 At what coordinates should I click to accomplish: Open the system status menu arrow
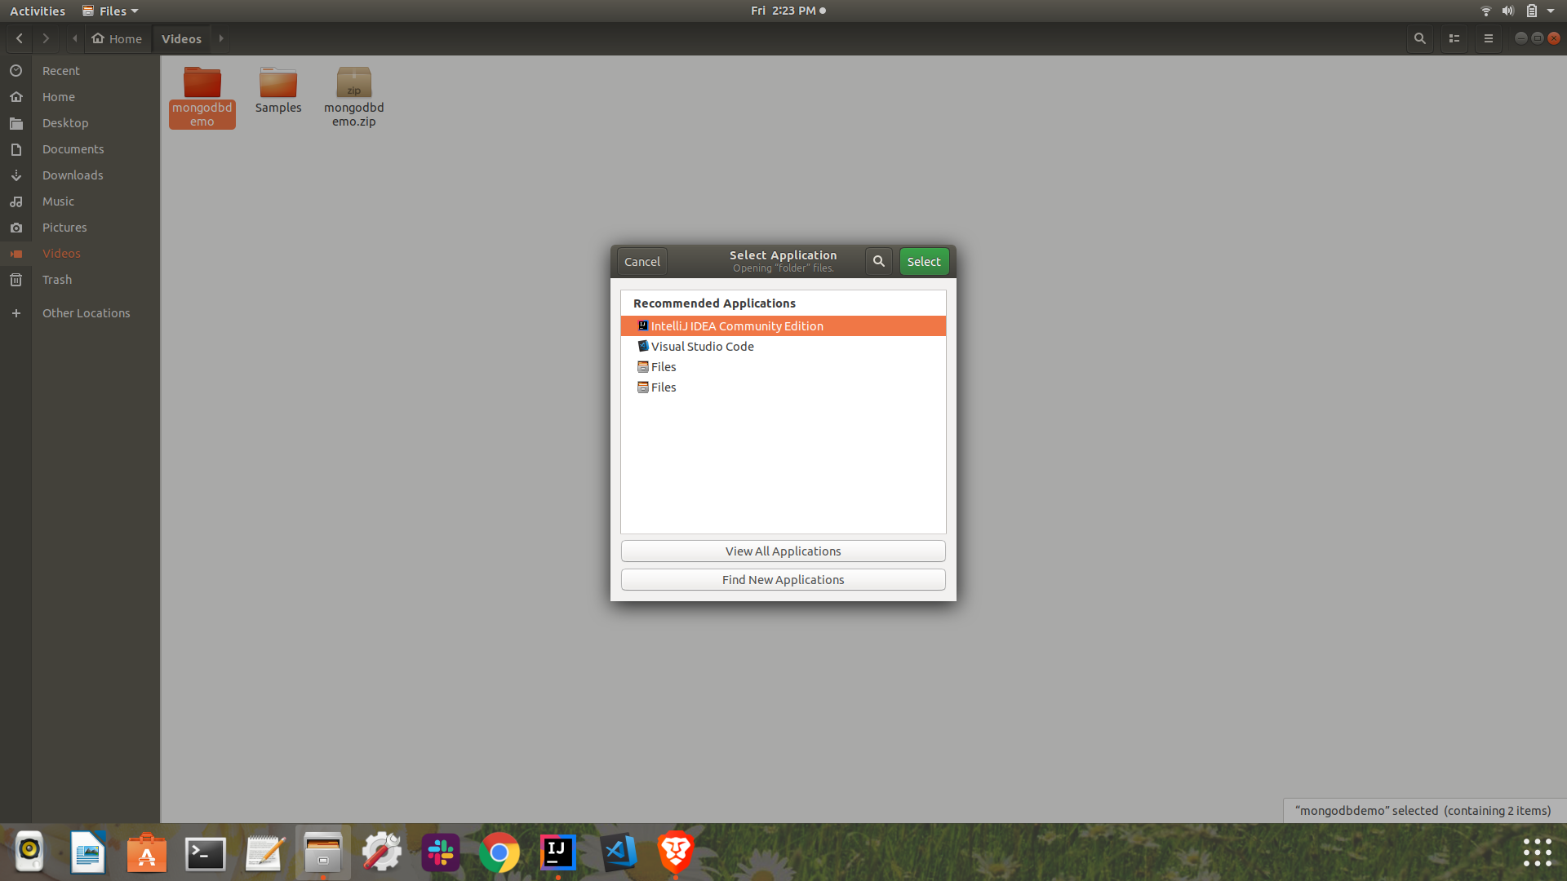coord(1551,11)
